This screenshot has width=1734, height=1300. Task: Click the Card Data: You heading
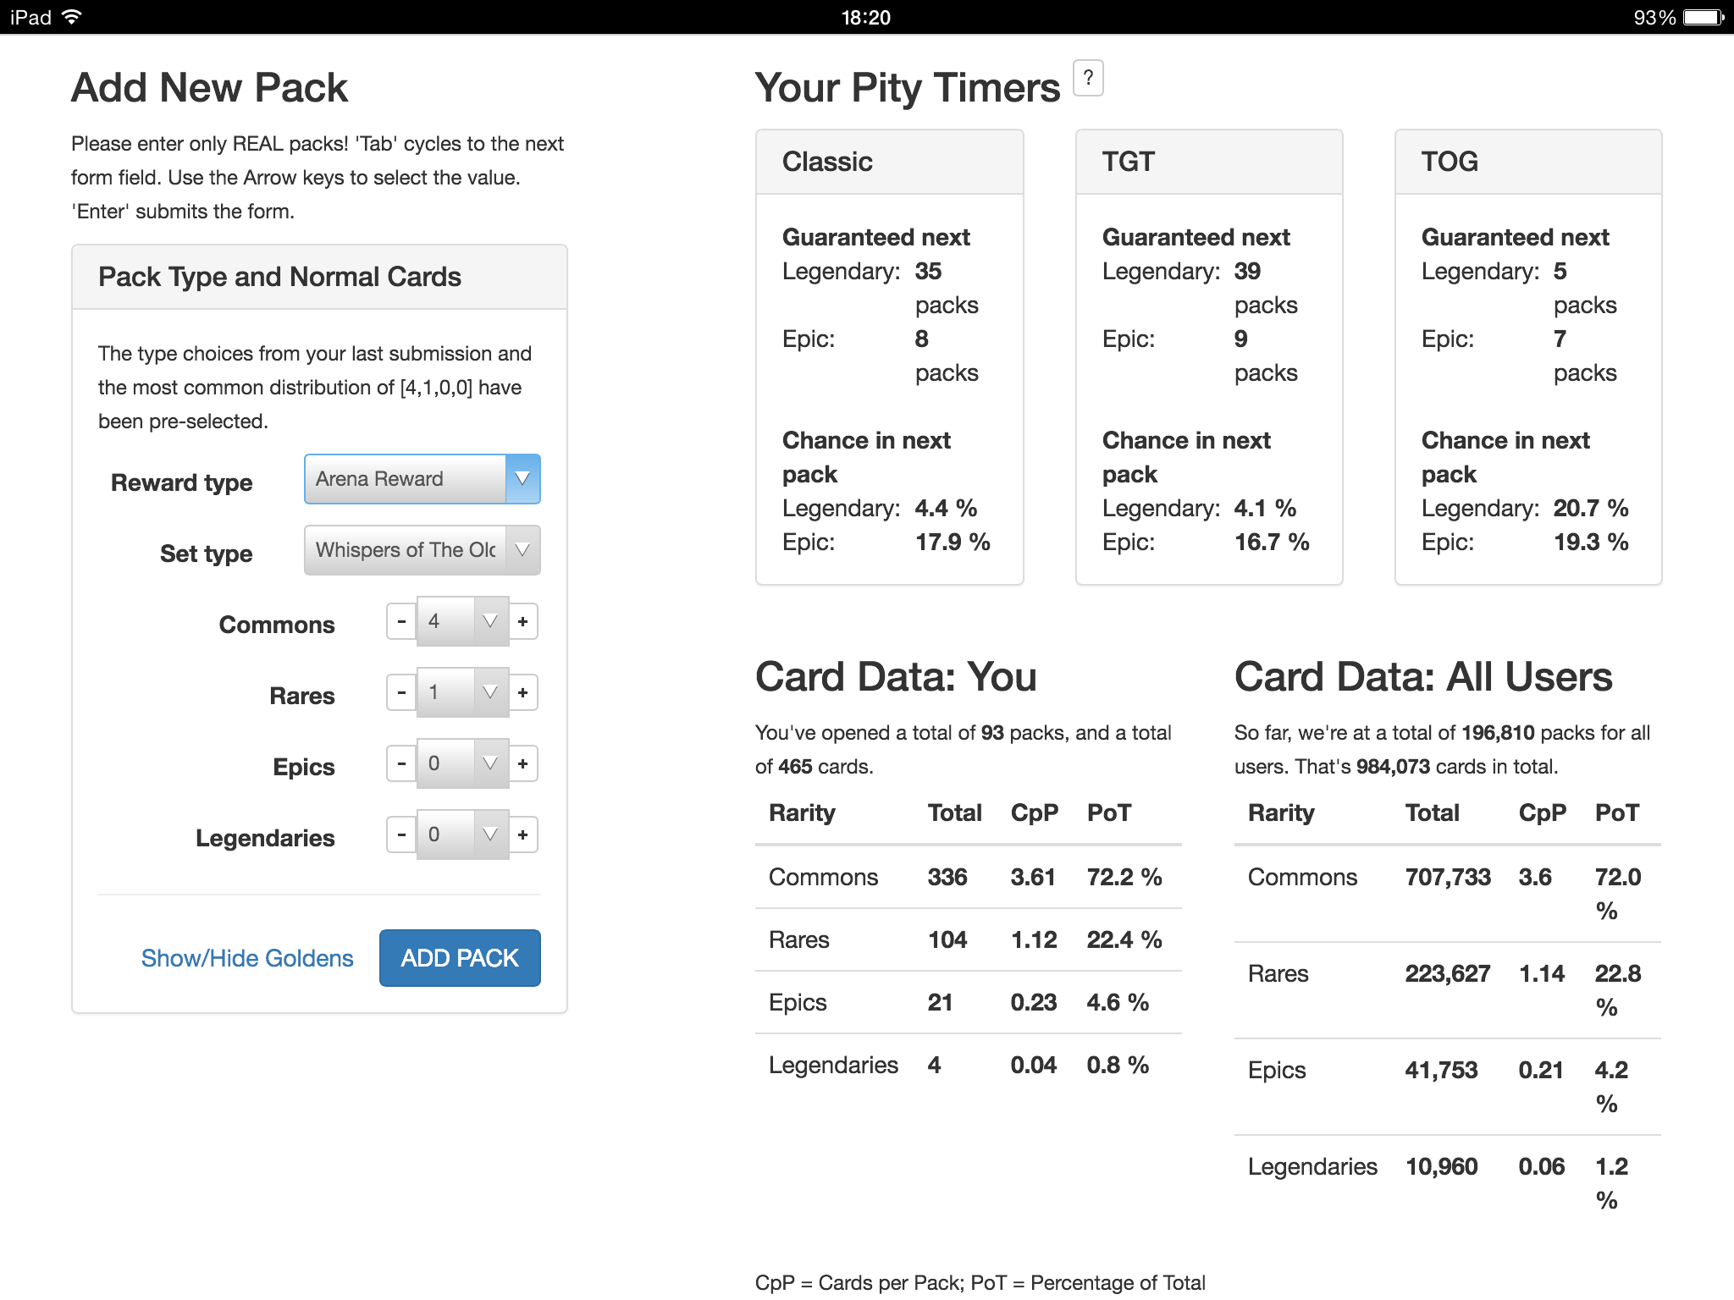click(896, 677)
